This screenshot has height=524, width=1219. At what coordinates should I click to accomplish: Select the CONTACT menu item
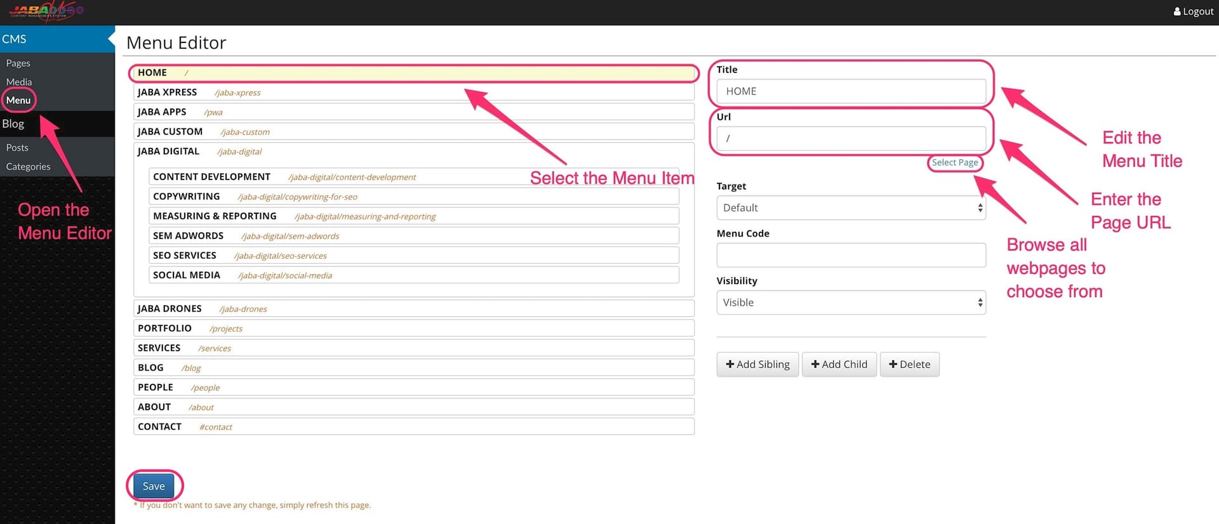point(414,427)
